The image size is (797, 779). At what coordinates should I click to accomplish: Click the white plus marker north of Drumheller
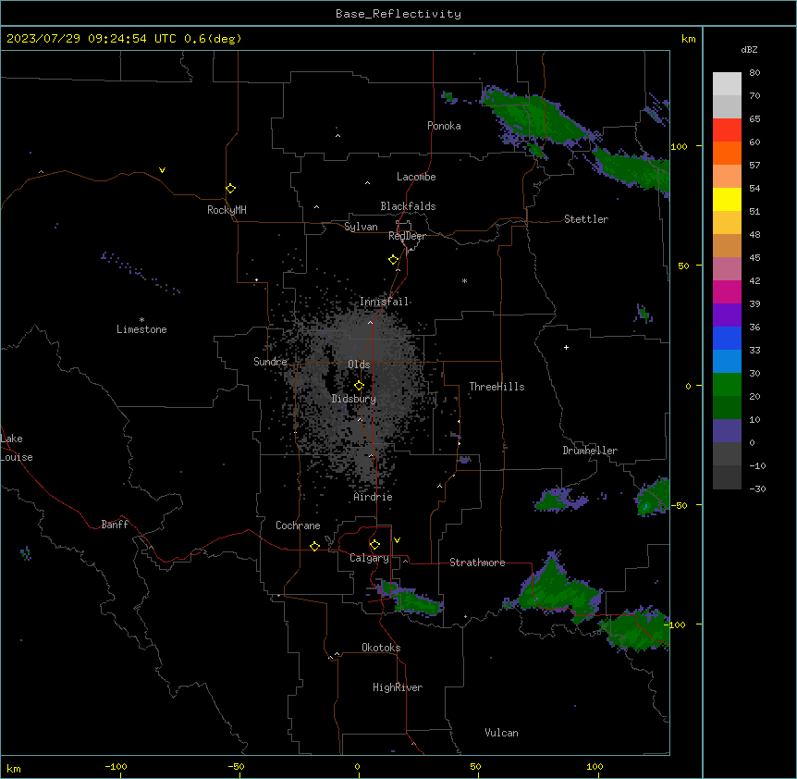(x=566, y=347)
